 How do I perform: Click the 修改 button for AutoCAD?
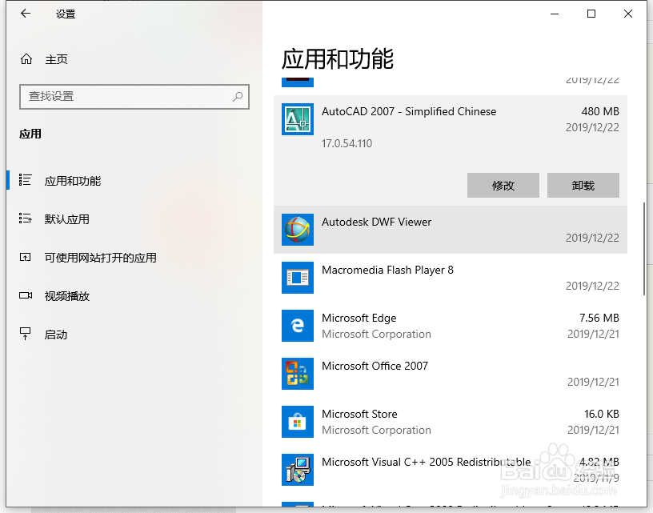503,186
